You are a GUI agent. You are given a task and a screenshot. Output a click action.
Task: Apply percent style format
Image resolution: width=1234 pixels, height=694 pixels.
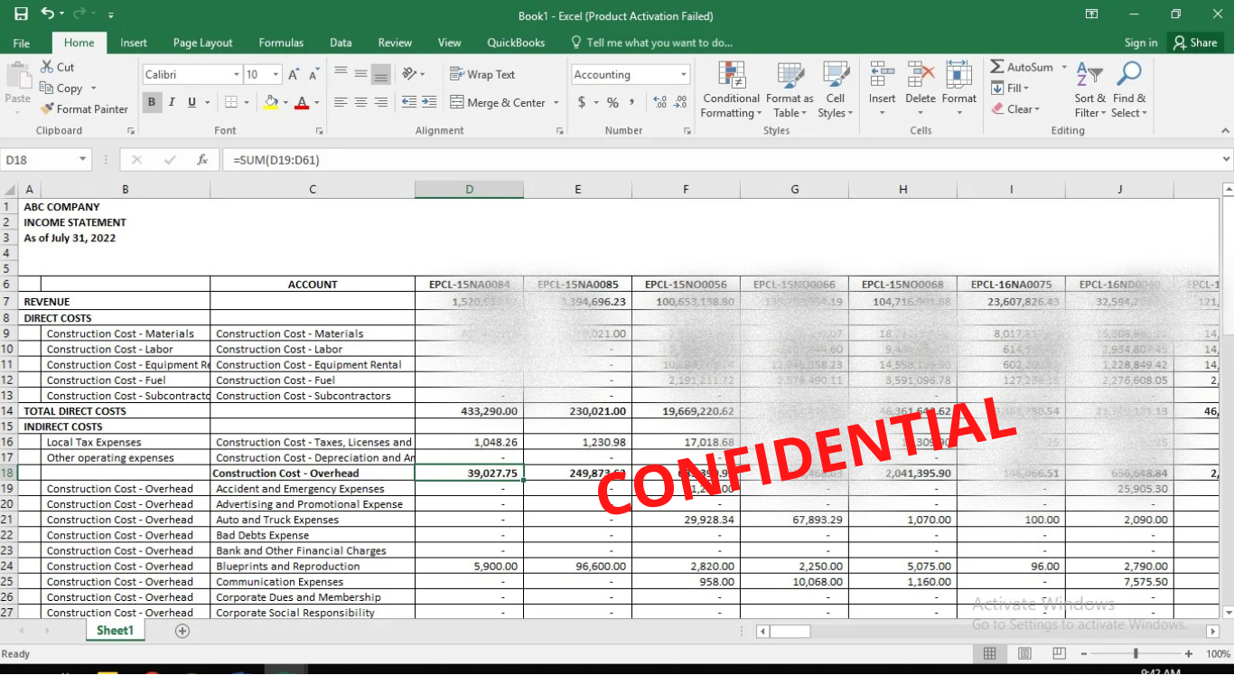click(x=612, y=102)
